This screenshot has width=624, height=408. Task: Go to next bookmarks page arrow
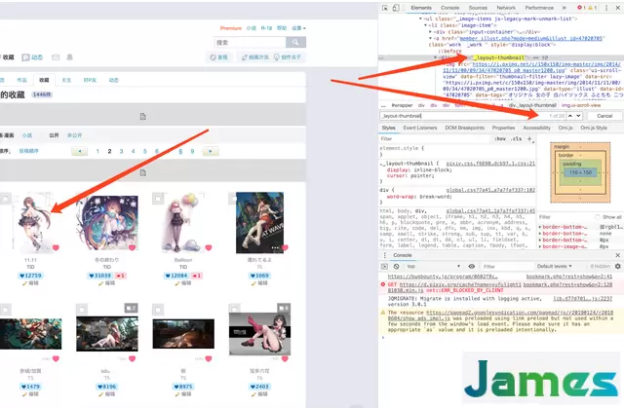point(211,151)
